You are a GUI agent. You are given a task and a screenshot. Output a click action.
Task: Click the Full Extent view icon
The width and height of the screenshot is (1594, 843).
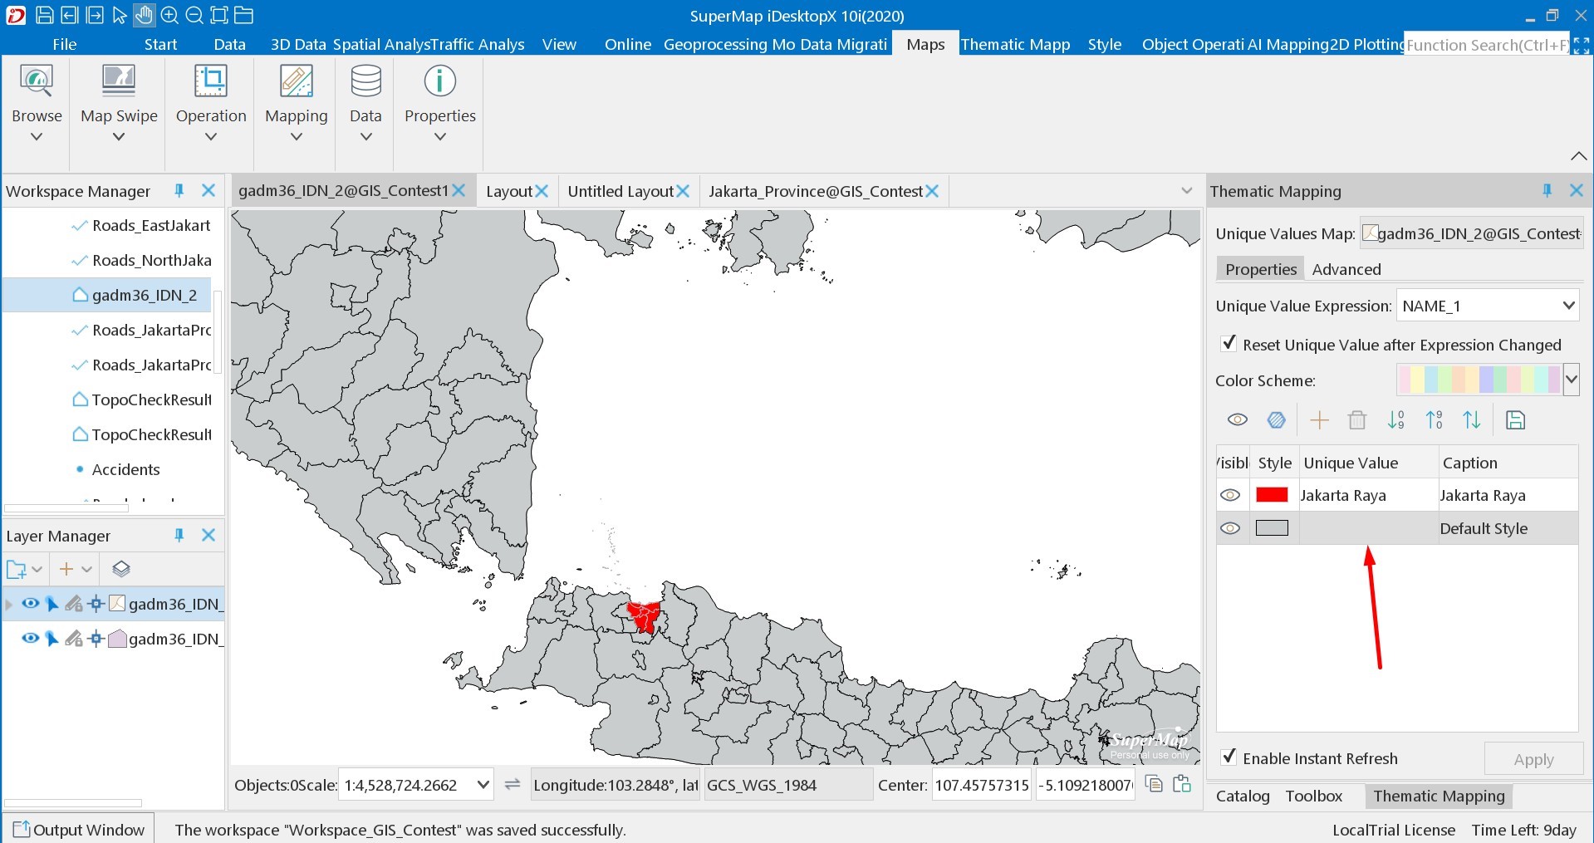point(218,15)
